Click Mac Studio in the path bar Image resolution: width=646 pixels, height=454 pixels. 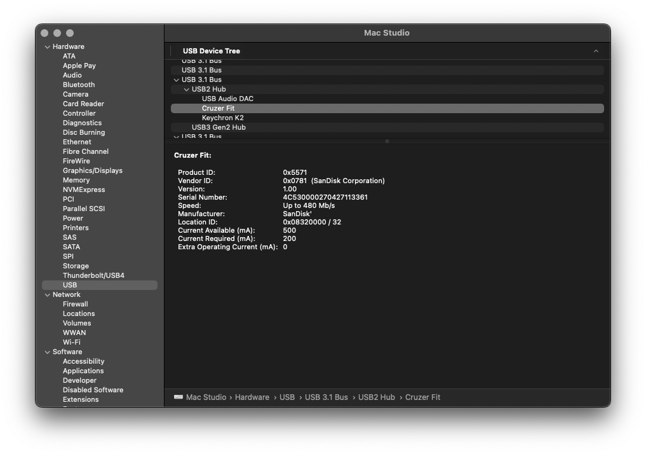coord(206,397)
